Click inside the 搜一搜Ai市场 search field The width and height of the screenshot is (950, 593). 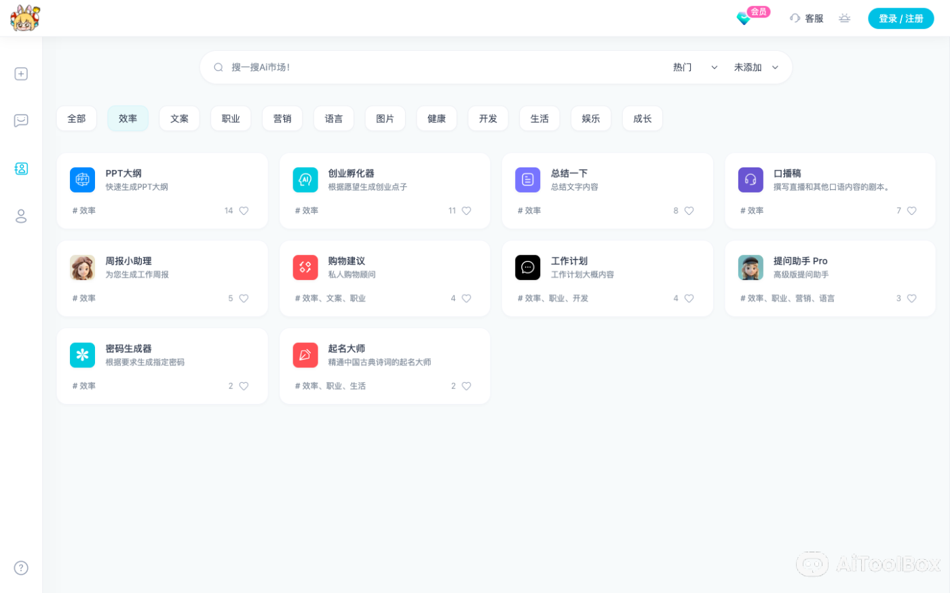(x=441, y=67)
